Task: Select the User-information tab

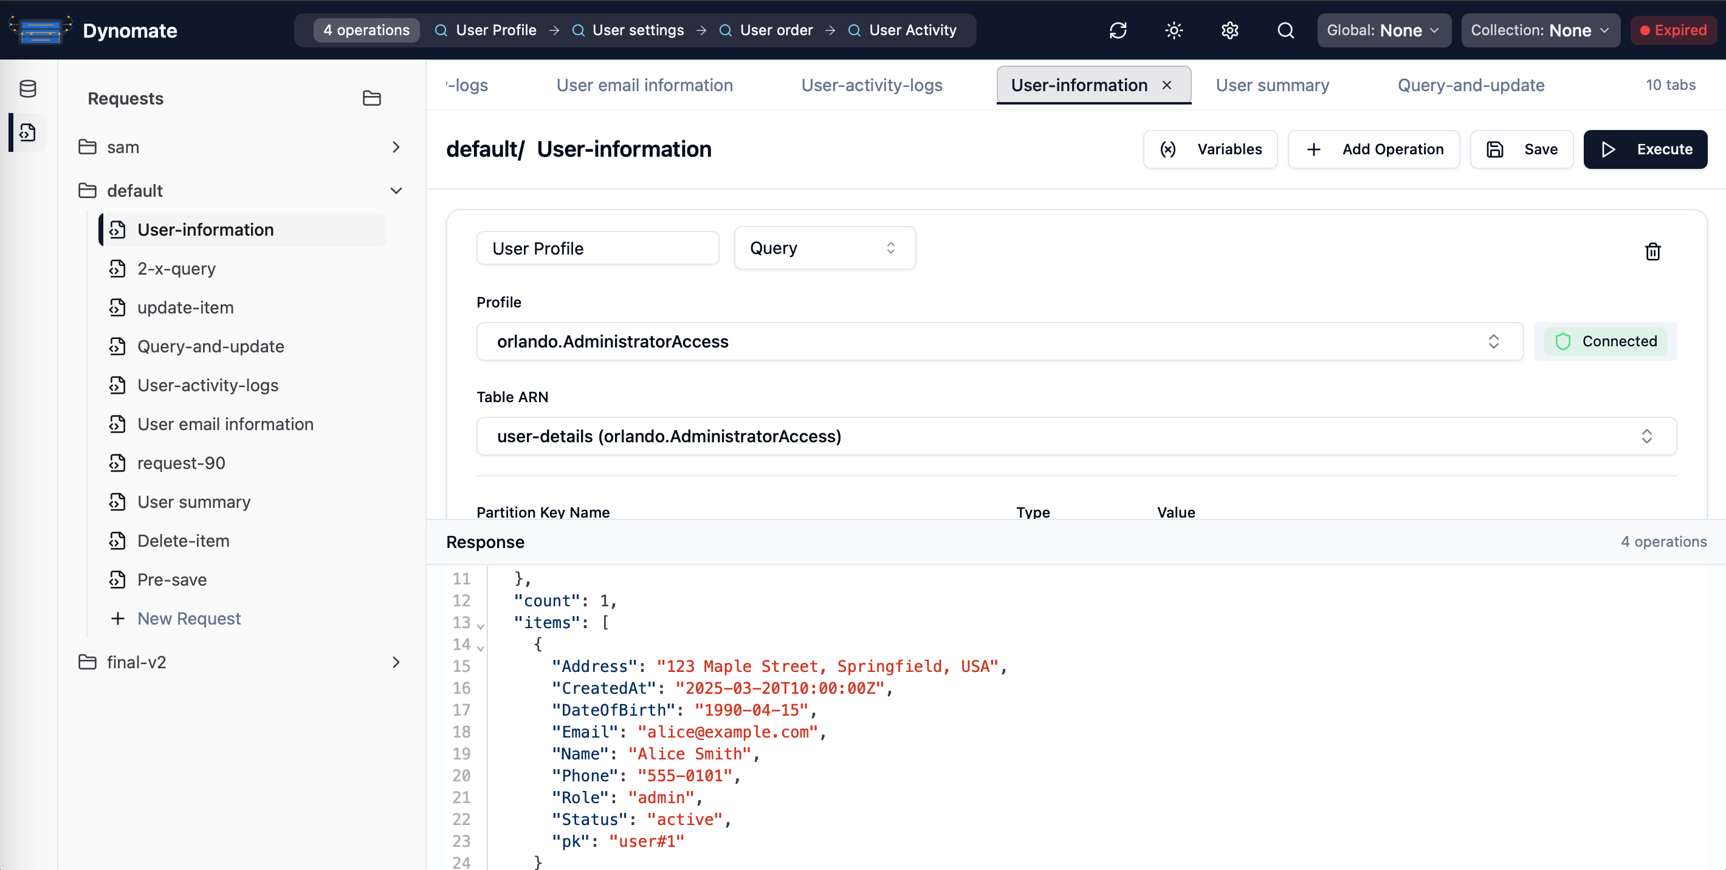Action: [x=1079, y=85]
